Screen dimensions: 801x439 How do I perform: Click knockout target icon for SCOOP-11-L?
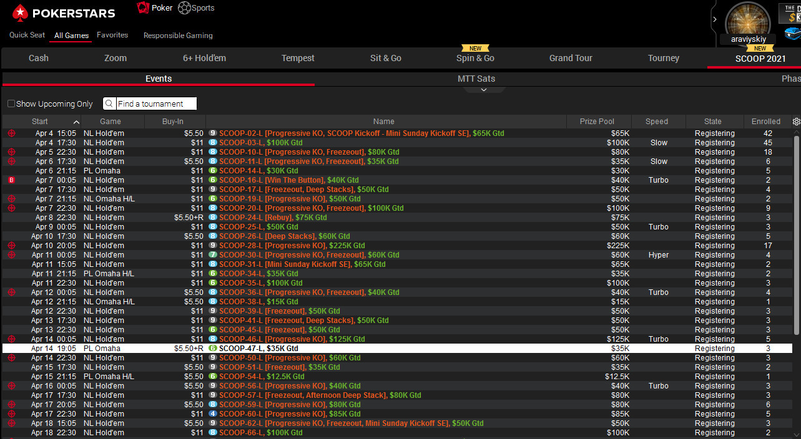coord(11,162)
